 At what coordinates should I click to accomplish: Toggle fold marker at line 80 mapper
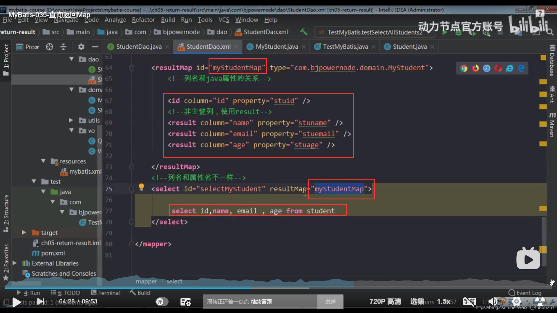[132, 244]
